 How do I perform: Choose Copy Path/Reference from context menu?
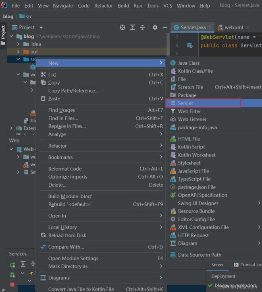tap(101, 90)
